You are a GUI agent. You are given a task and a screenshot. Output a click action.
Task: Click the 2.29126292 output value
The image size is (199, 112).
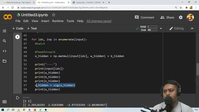(36, 105)
